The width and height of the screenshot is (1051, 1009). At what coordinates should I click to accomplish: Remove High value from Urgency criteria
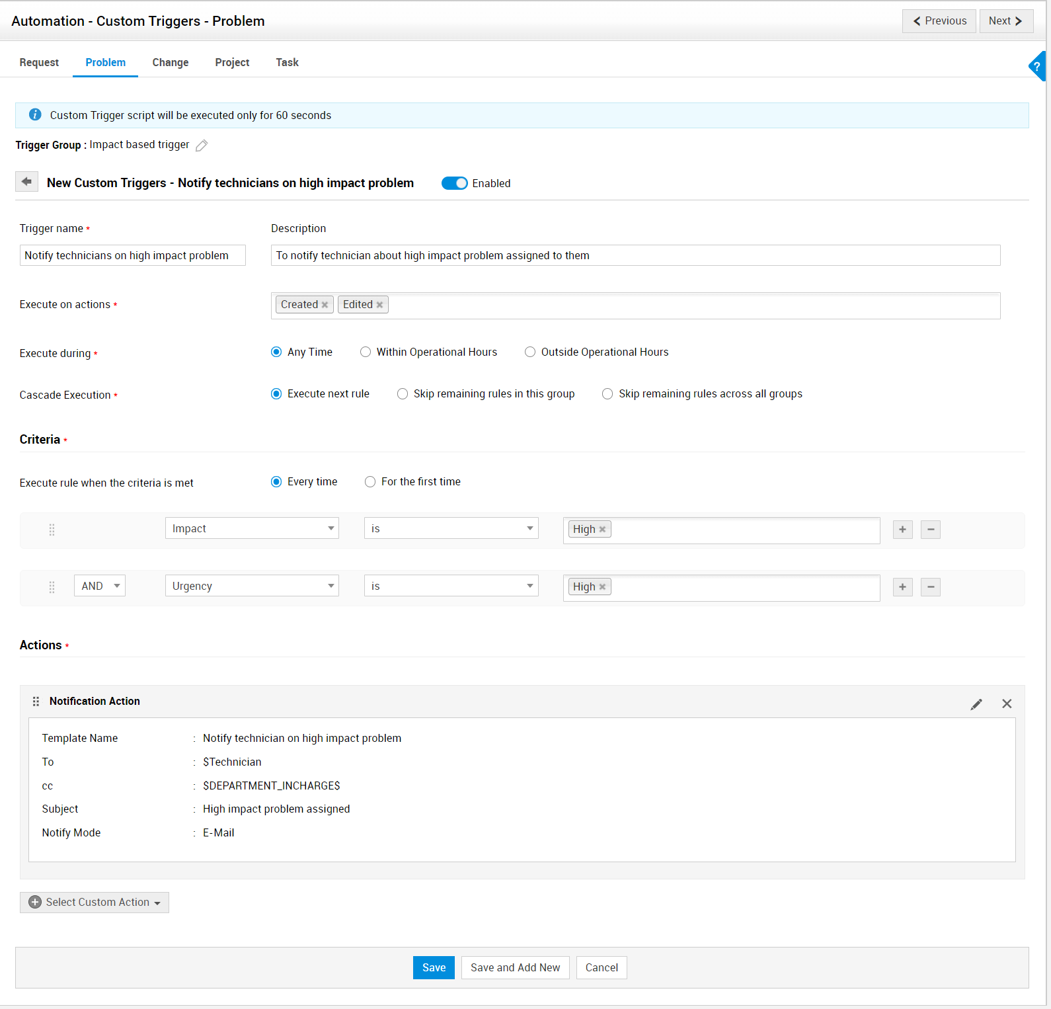point(602,587)
